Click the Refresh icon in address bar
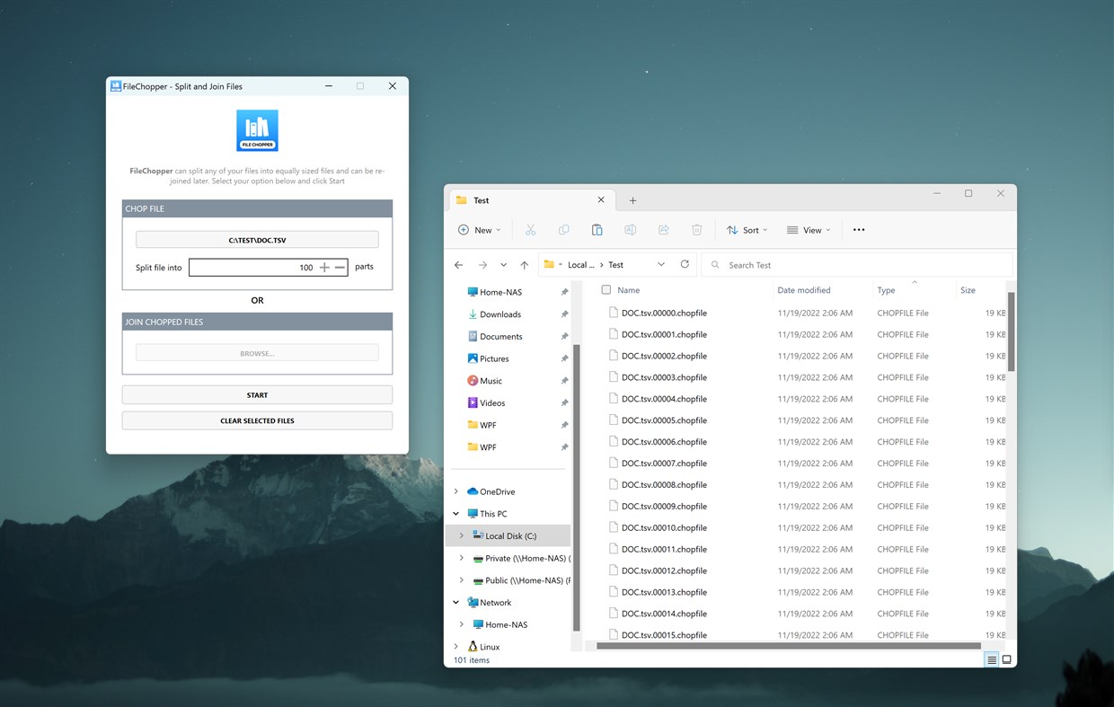The width and height of the screenshot is (1114, 707). 685,264
